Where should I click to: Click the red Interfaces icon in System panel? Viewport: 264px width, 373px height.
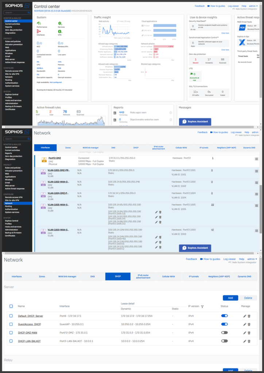[39, 31]
